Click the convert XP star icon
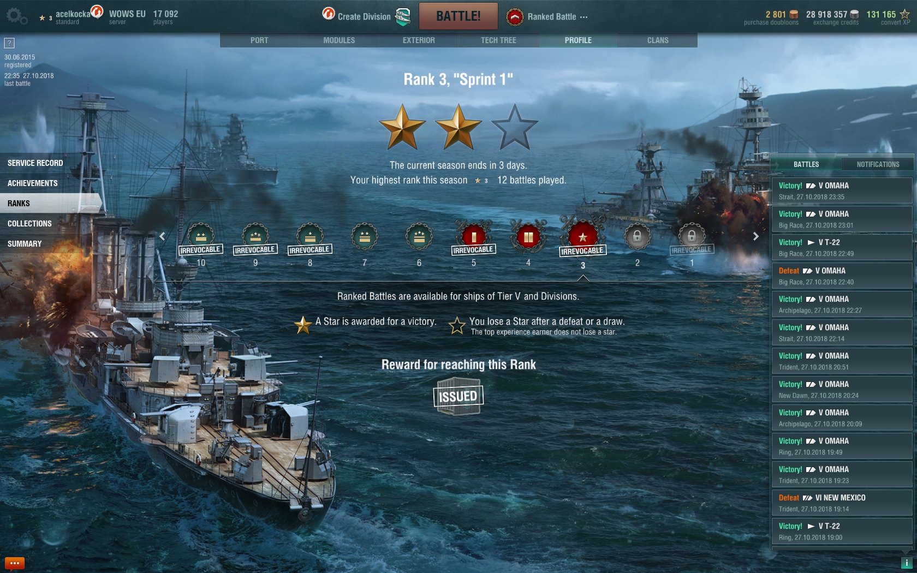Image resolution: width=917 pixels, height=573 pixels. [904, 14]
